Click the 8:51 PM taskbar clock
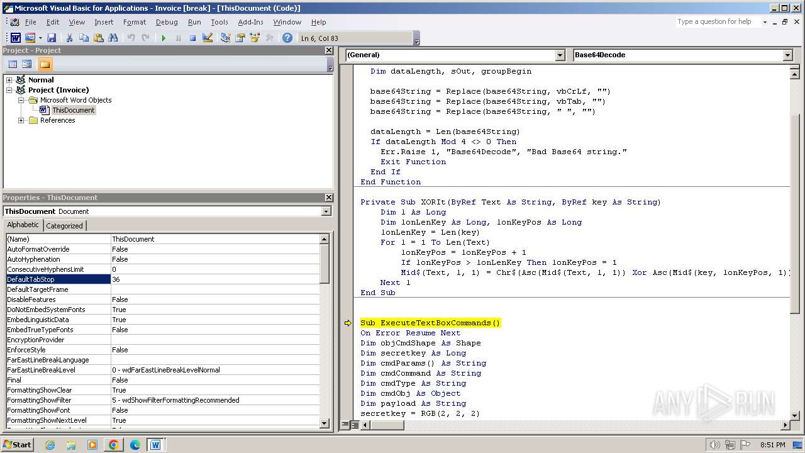 772,445
